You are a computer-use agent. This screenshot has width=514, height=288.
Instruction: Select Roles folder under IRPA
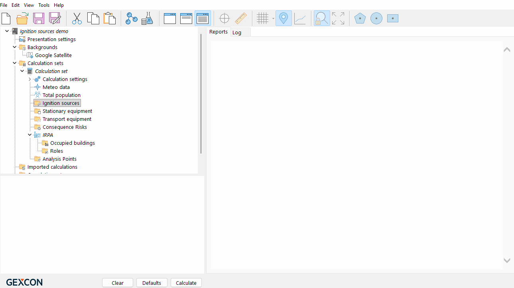57,151
